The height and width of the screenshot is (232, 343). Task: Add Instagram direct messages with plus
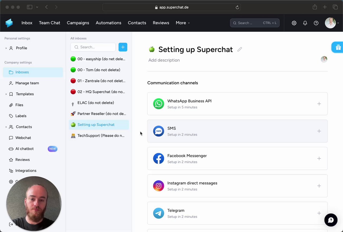click(319, 186)
